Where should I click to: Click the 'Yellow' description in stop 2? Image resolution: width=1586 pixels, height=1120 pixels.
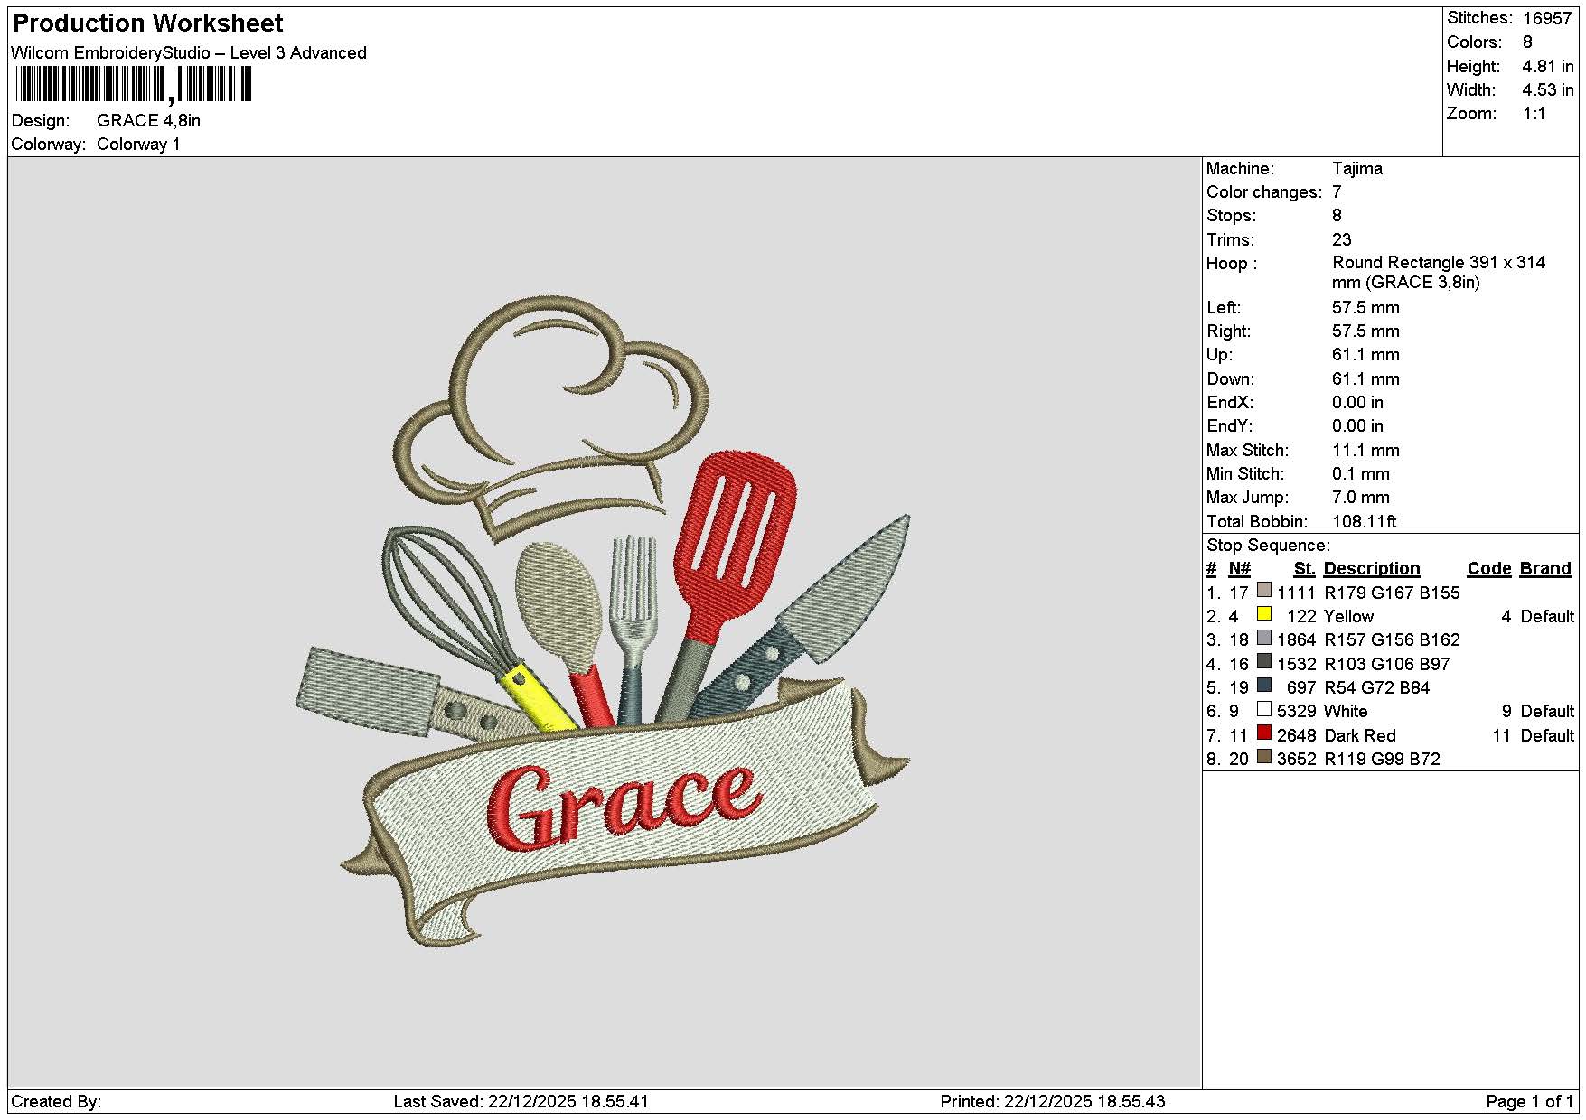[1348, 616]
